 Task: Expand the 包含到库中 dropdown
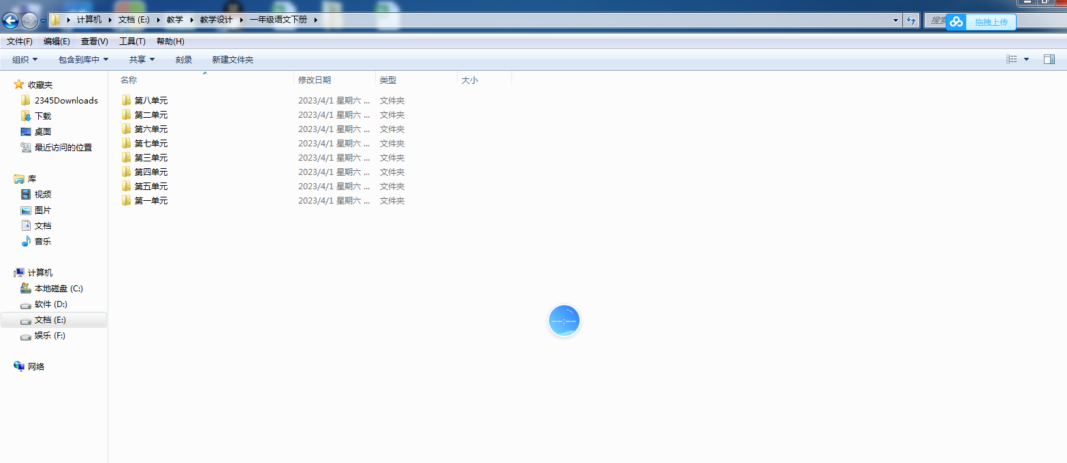[83, 60]
